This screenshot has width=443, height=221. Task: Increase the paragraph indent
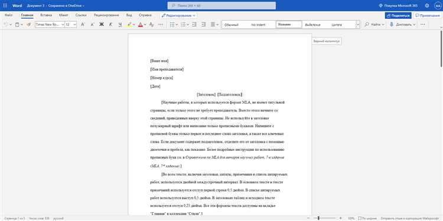click(203, 25)
